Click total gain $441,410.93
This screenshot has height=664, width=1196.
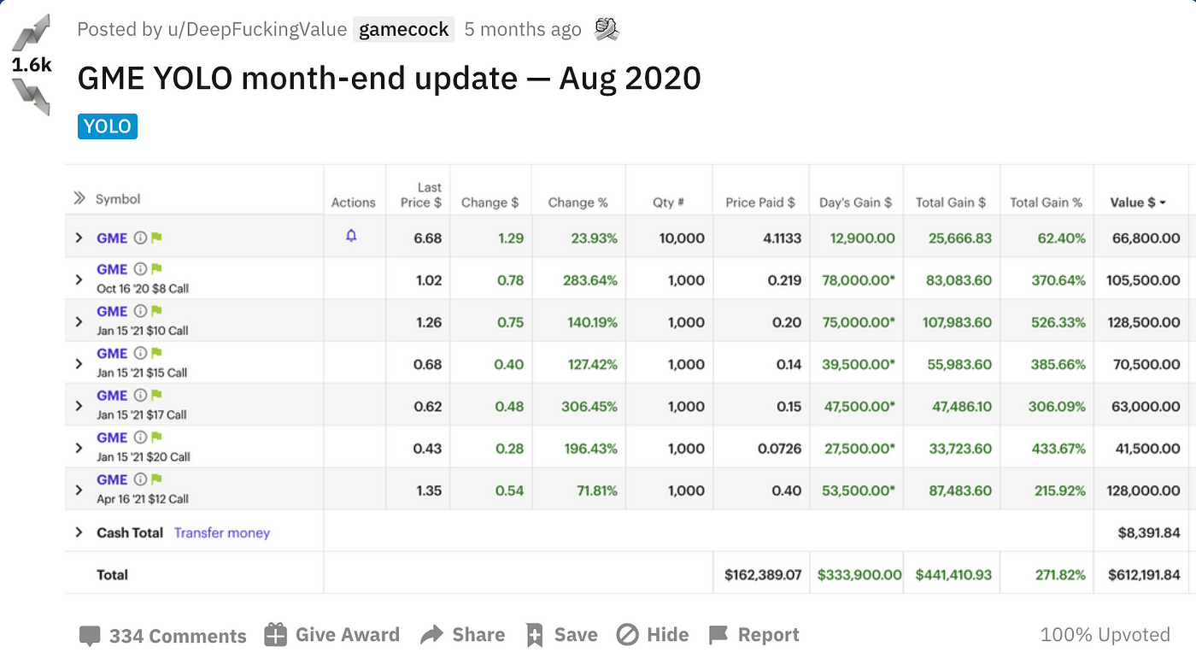[954, 574]
